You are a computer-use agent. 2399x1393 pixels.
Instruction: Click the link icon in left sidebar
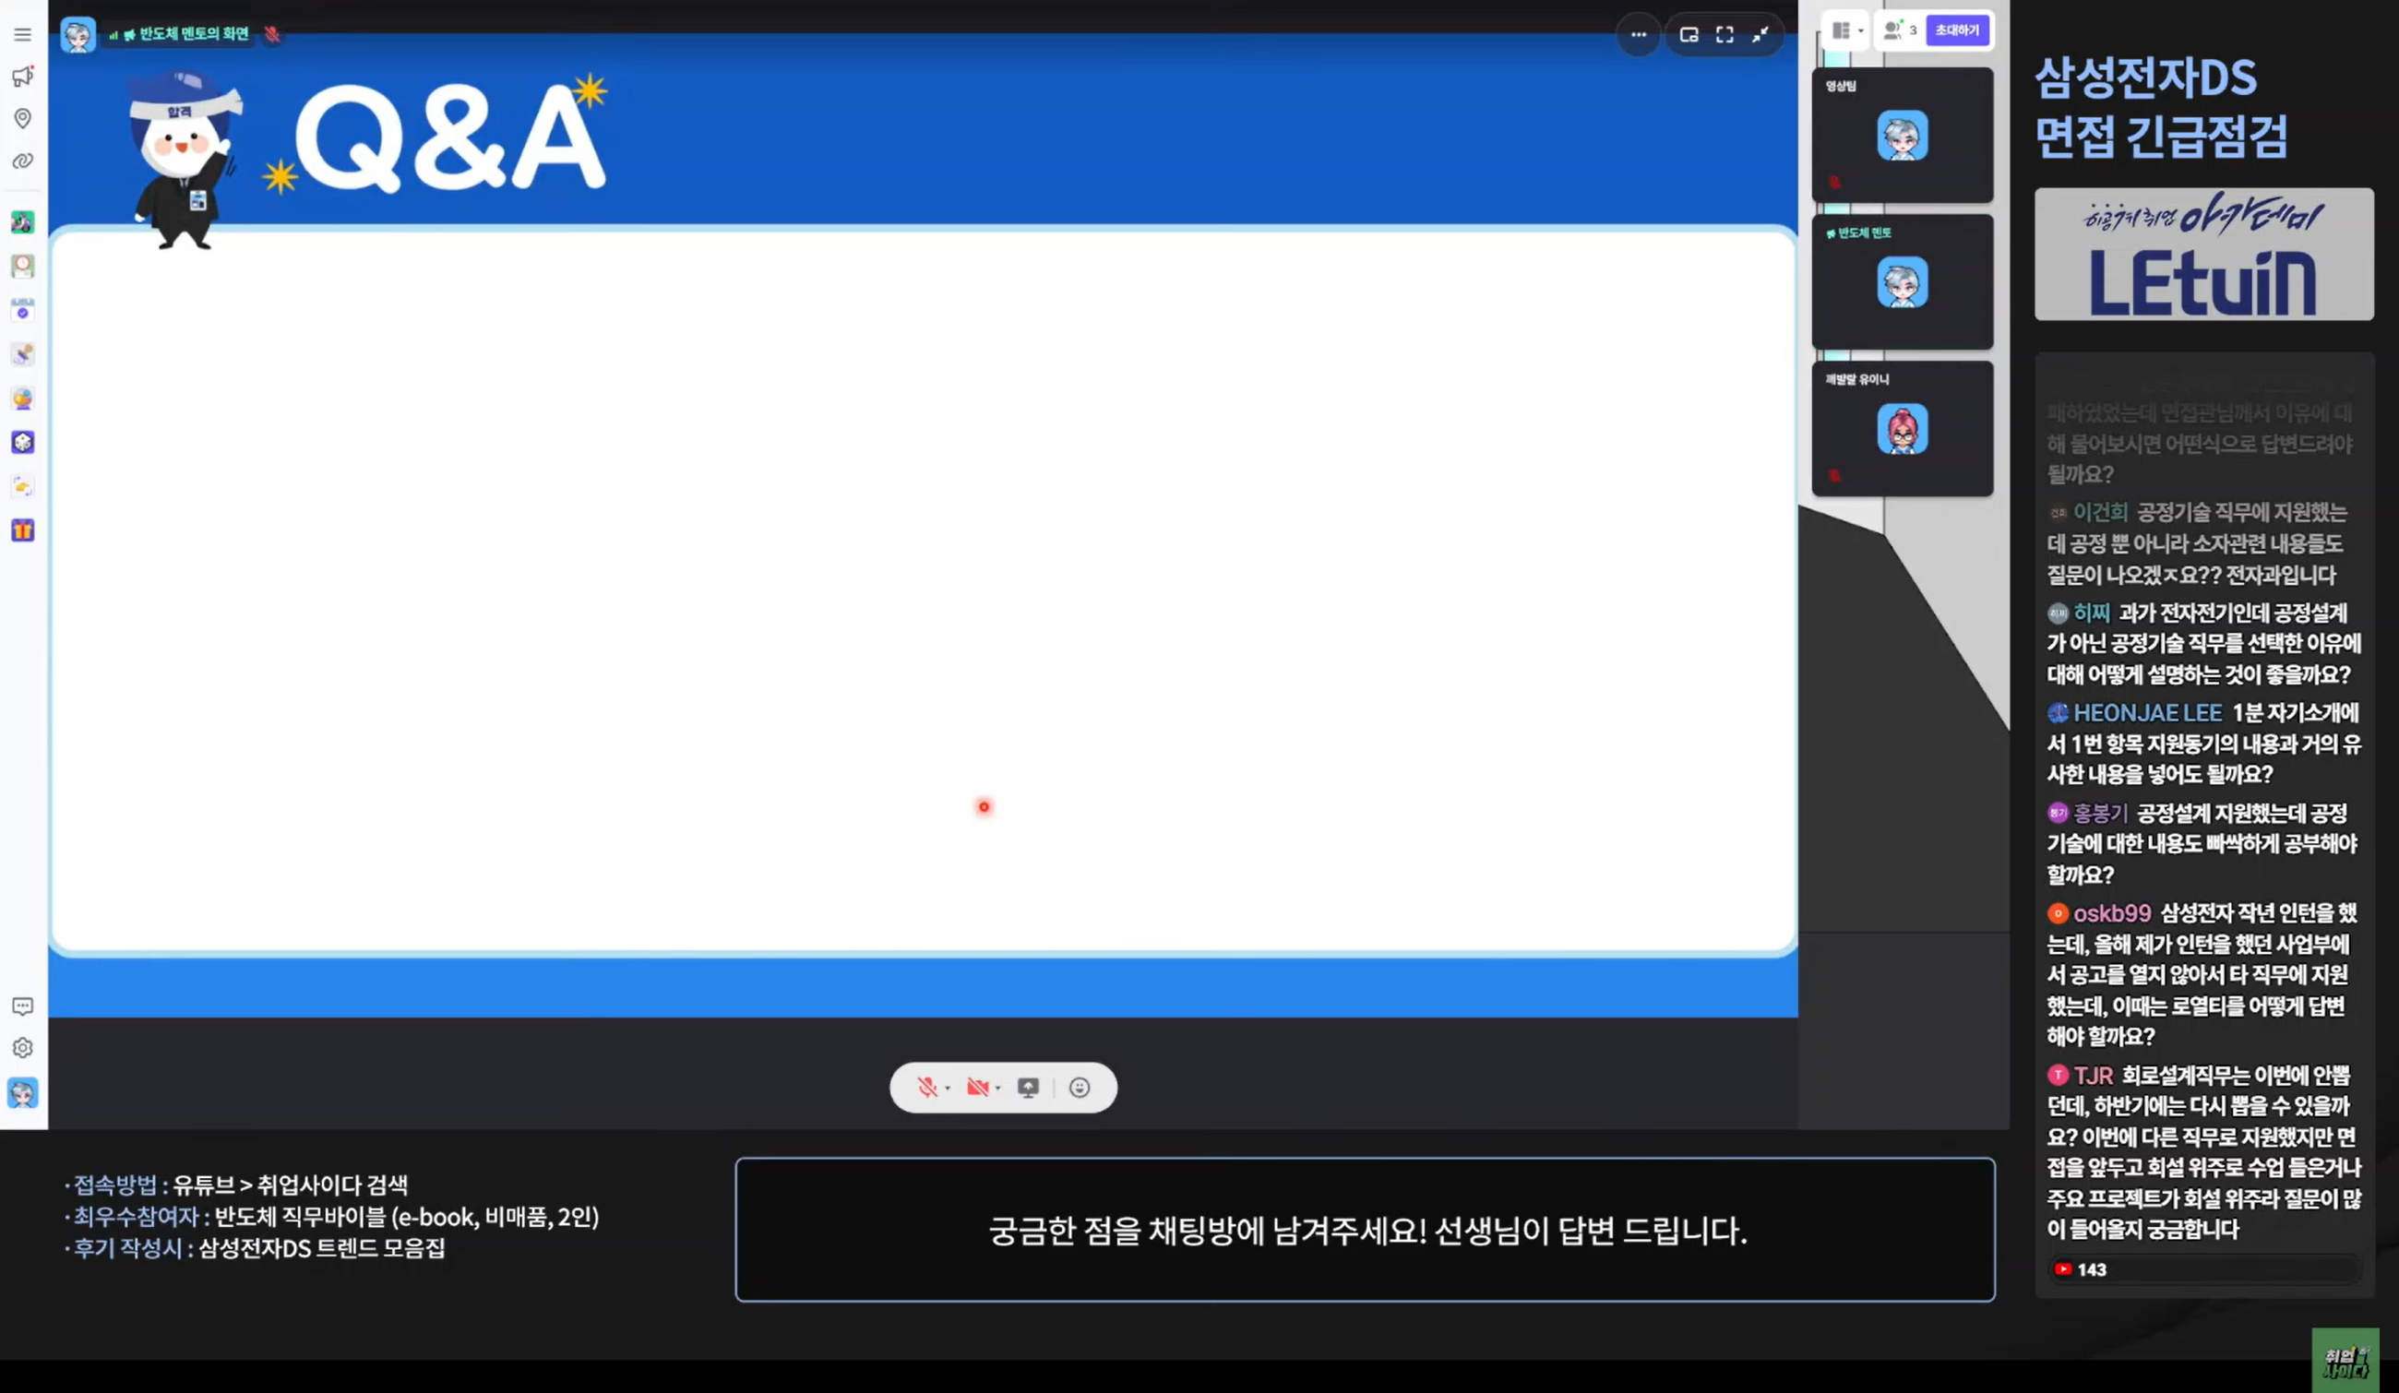click(x=23, y=161)
